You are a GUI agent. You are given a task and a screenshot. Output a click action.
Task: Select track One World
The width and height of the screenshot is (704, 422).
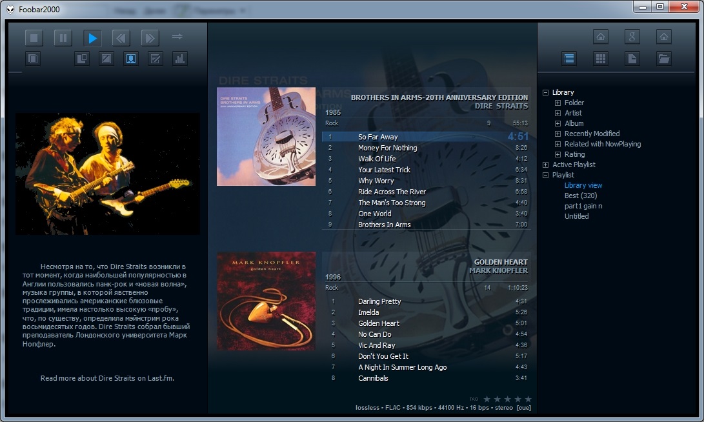426,214
